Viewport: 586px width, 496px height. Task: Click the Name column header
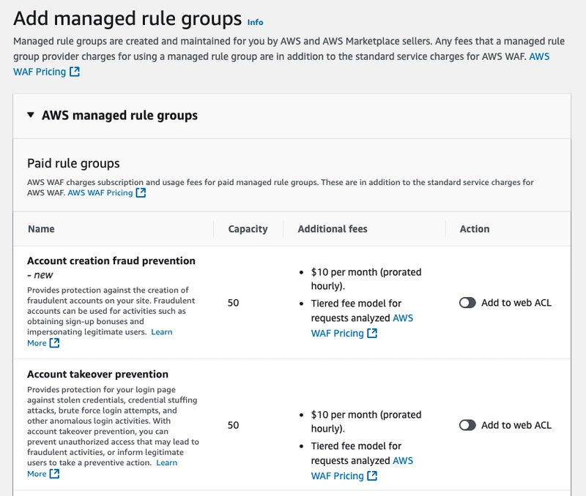[x=41, y=229]
